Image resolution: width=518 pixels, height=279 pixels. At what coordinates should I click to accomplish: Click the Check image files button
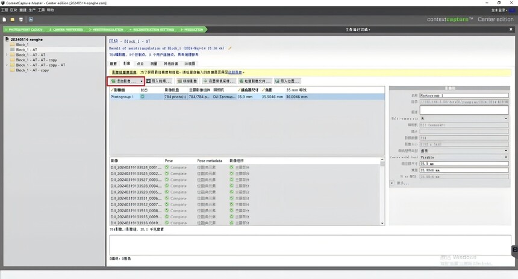[255, 81]
